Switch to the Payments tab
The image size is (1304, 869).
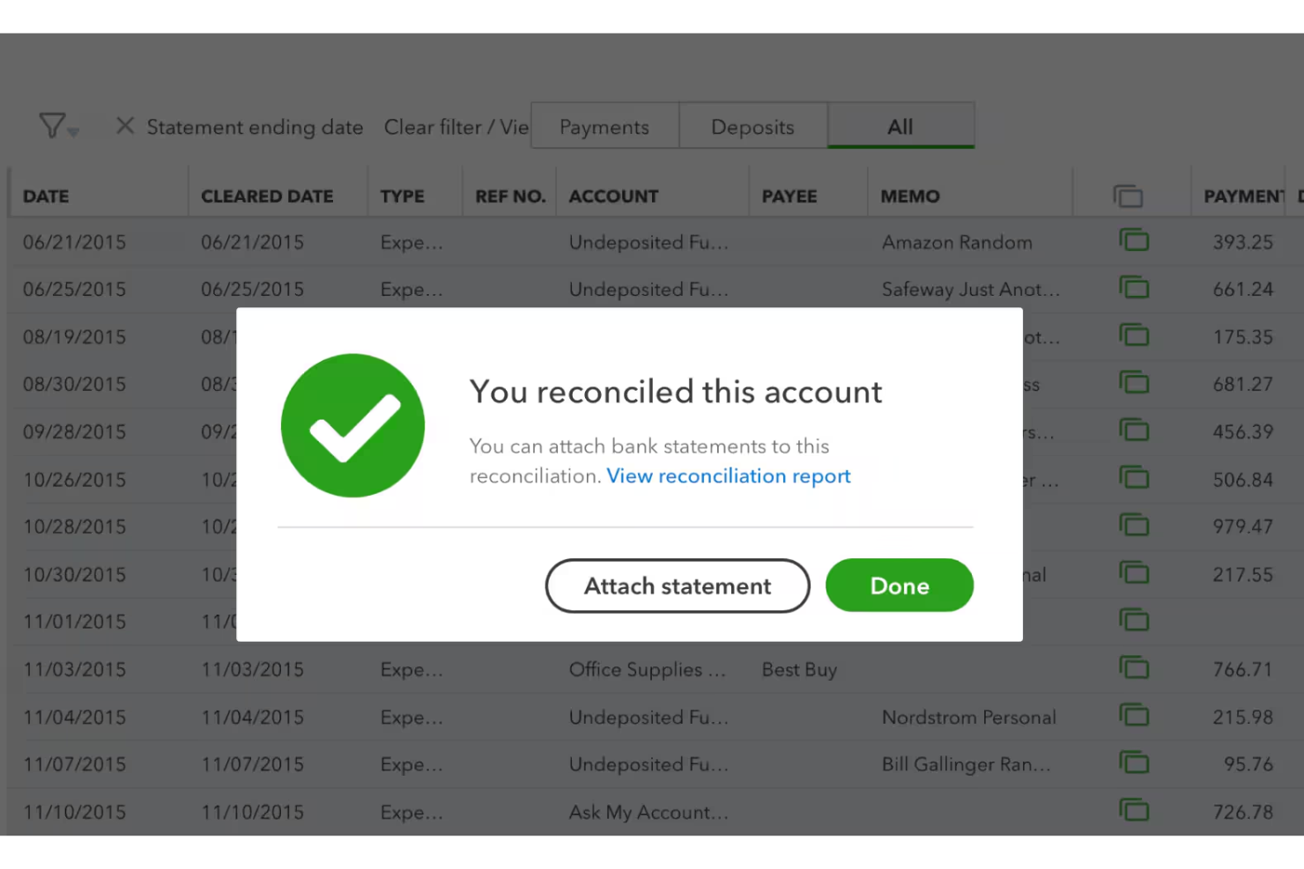pos(604,126)
